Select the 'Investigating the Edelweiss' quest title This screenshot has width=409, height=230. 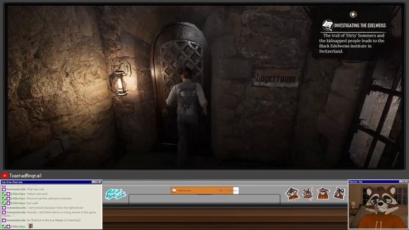360,26
